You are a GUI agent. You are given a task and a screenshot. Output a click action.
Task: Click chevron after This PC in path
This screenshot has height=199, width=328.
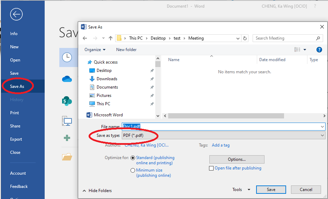147,38
